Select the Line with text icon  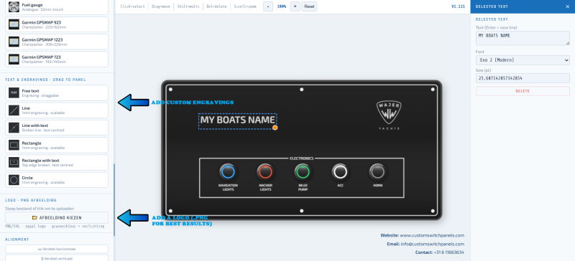pyautogui.click(x=14, y=128)
